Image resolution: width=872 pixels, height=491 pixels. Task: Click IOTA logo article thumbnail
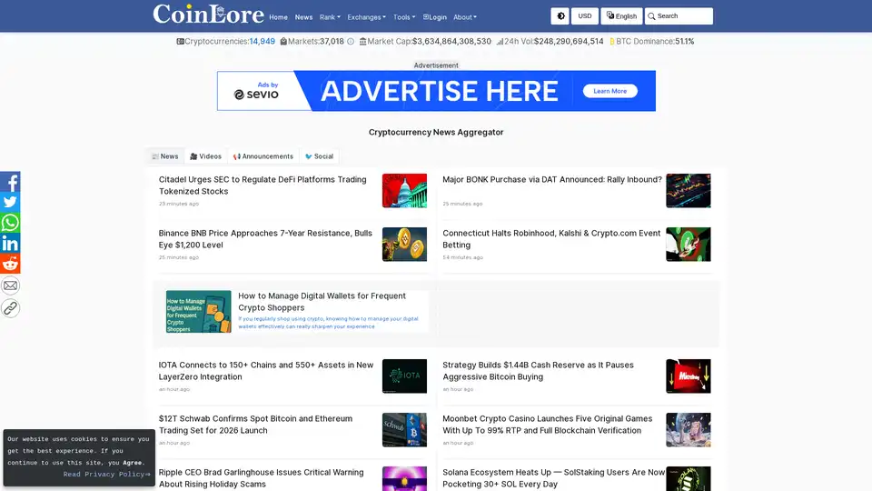click(404, 376)
